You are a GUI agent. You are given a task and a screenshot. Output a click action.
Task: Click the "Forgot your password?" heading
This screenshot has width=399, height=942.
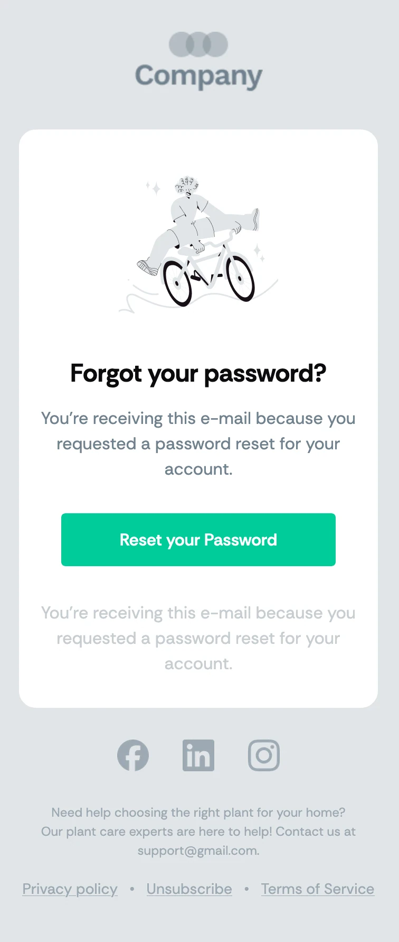198,373
